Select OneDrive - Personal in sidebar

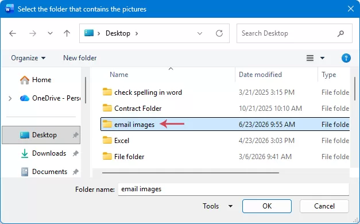tap(51, 98)
